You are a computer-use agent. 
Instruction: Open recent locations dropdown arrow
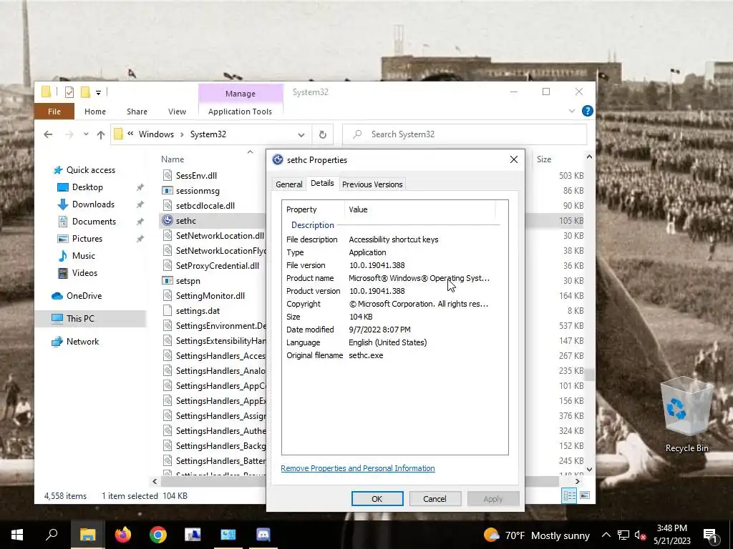pos(86,134)
